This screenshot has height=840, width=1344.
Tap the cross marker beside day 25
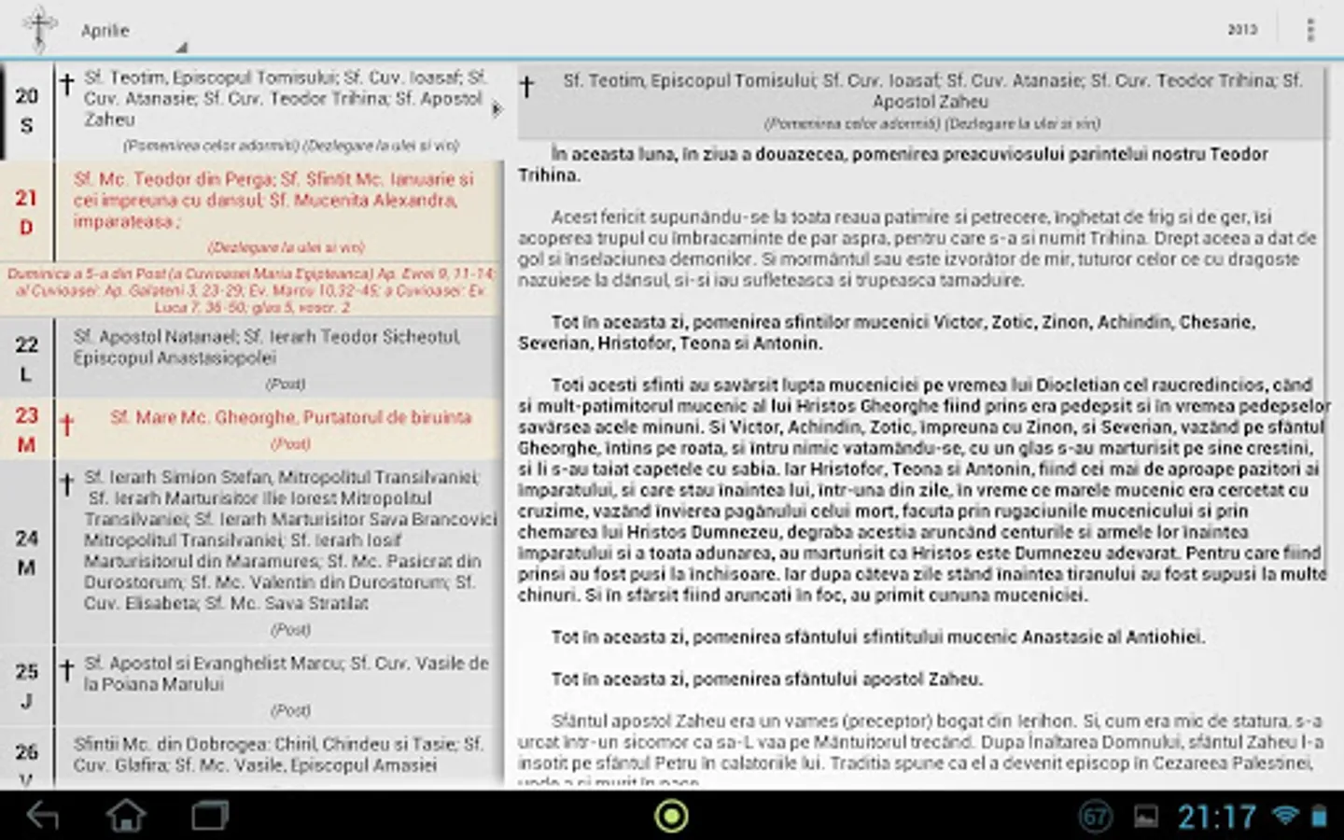point(67,669)
